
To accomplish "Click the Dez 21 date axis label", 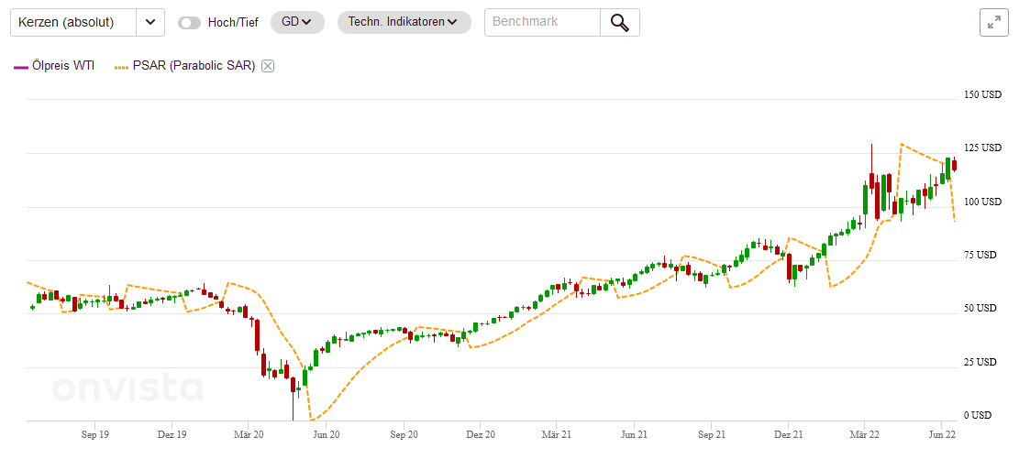I will 789,436.
